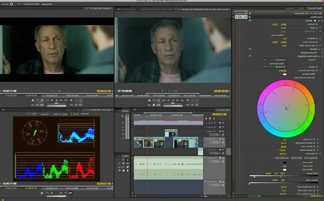Toggle the timeline Snap icon
Screen dimensions: 324x201
pyautogui.click(x=214, y=119)
